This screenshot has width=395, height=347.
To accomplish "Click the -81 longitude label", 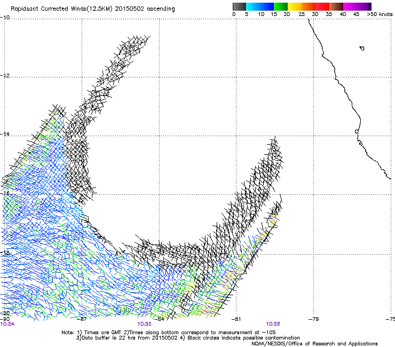I will pos(236,319).
